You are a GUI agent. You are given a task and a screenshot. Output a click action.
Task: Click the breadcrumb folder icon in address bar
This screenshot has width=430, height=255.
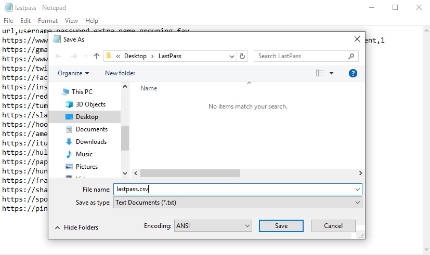(x=109, y=56)
